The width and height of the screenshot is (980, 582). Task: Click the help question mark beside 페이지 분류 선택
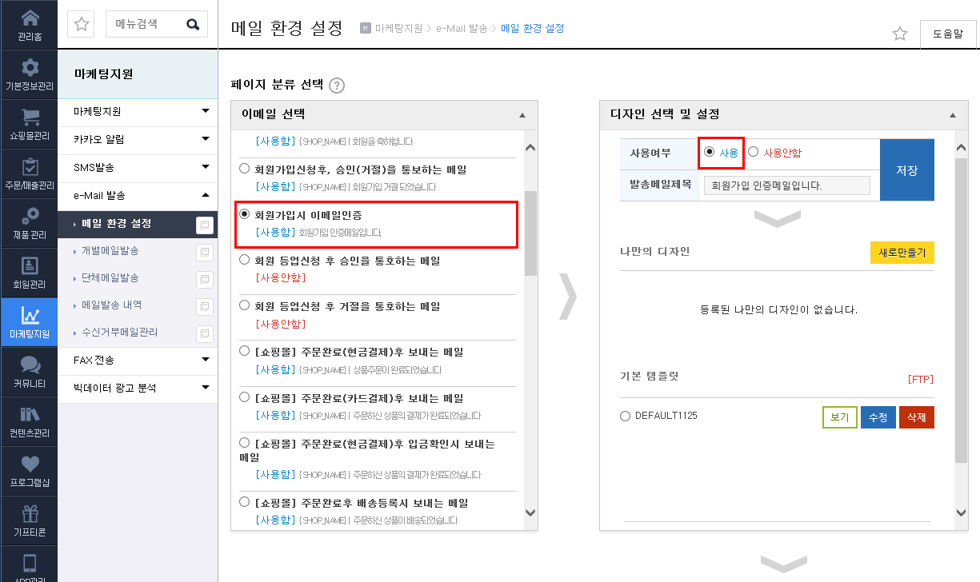coord(337,86)
